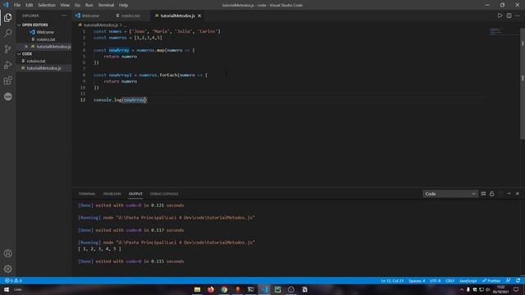Open the Search view in activity bar

pos(7,33)
